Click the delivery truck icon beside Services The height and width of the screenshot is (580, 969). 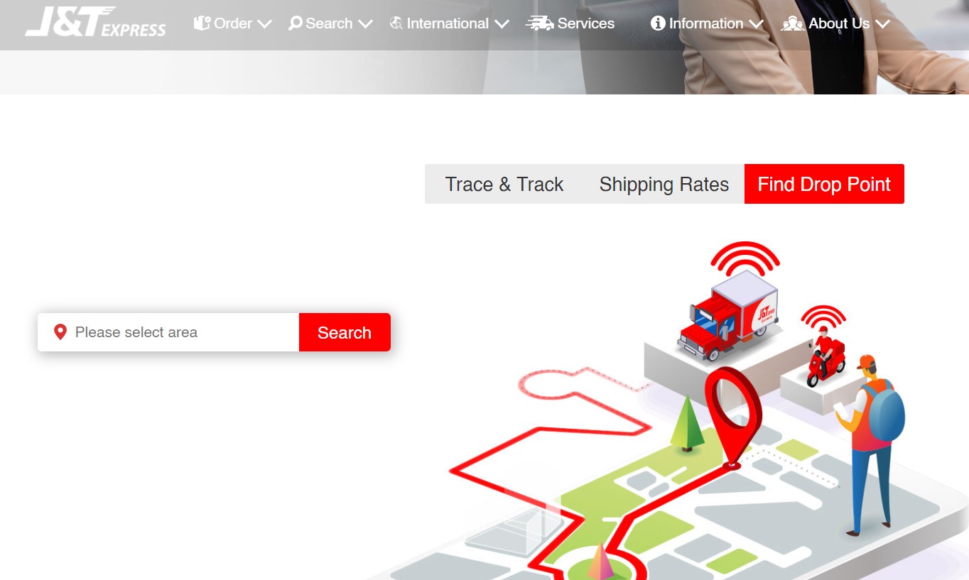coord(539,23)
